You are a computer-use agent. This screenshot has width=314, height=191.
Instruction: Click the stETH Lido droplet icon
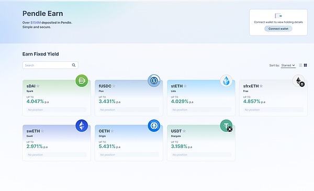pyautogui.click(x=226, y=81)
